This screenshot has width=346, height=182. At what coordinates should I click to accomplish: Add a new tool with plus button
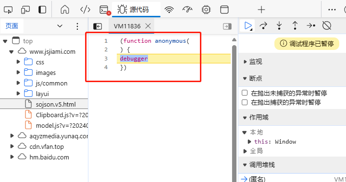(x=261, y=10)
